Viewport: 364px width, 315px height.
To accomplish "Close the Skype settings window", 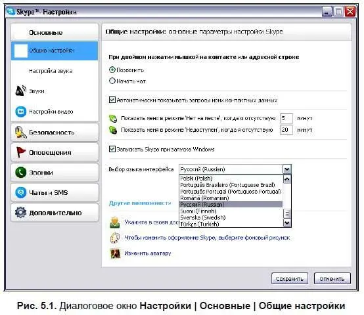I will [350, 11].
